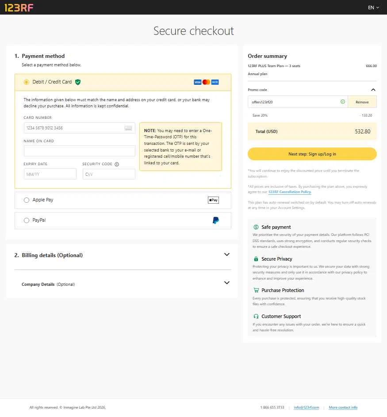This screenshot has height=417, width=387.
Task: Click the card icon in card number field
Action: [x=128, y=128]
